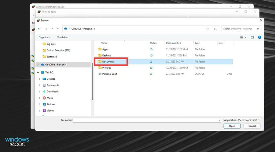Image resolution: width=275 pixels, height=152 pixels.
Task: Select OneDrive - Personal in sidebar
Action: point(54,64)
